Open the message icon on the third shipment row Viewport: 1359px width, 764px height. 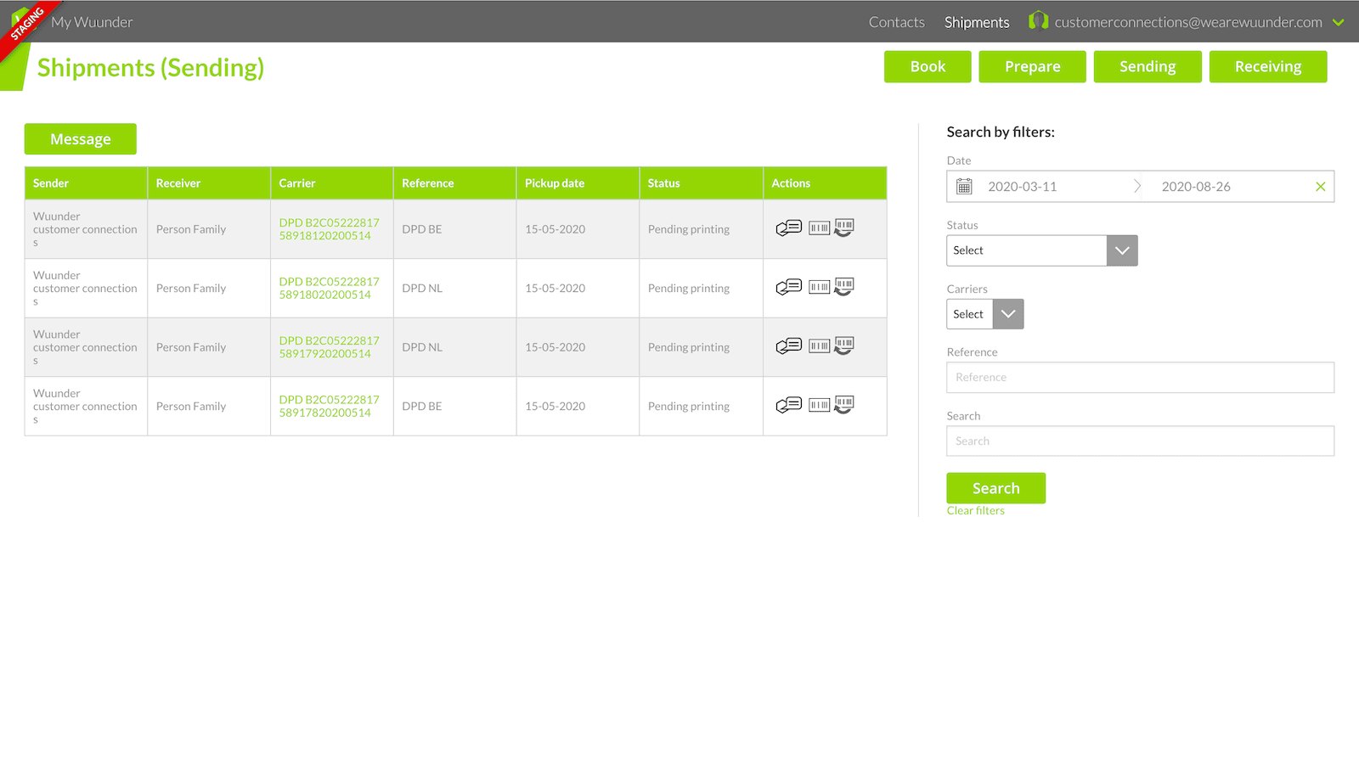(x=788, y=345)
